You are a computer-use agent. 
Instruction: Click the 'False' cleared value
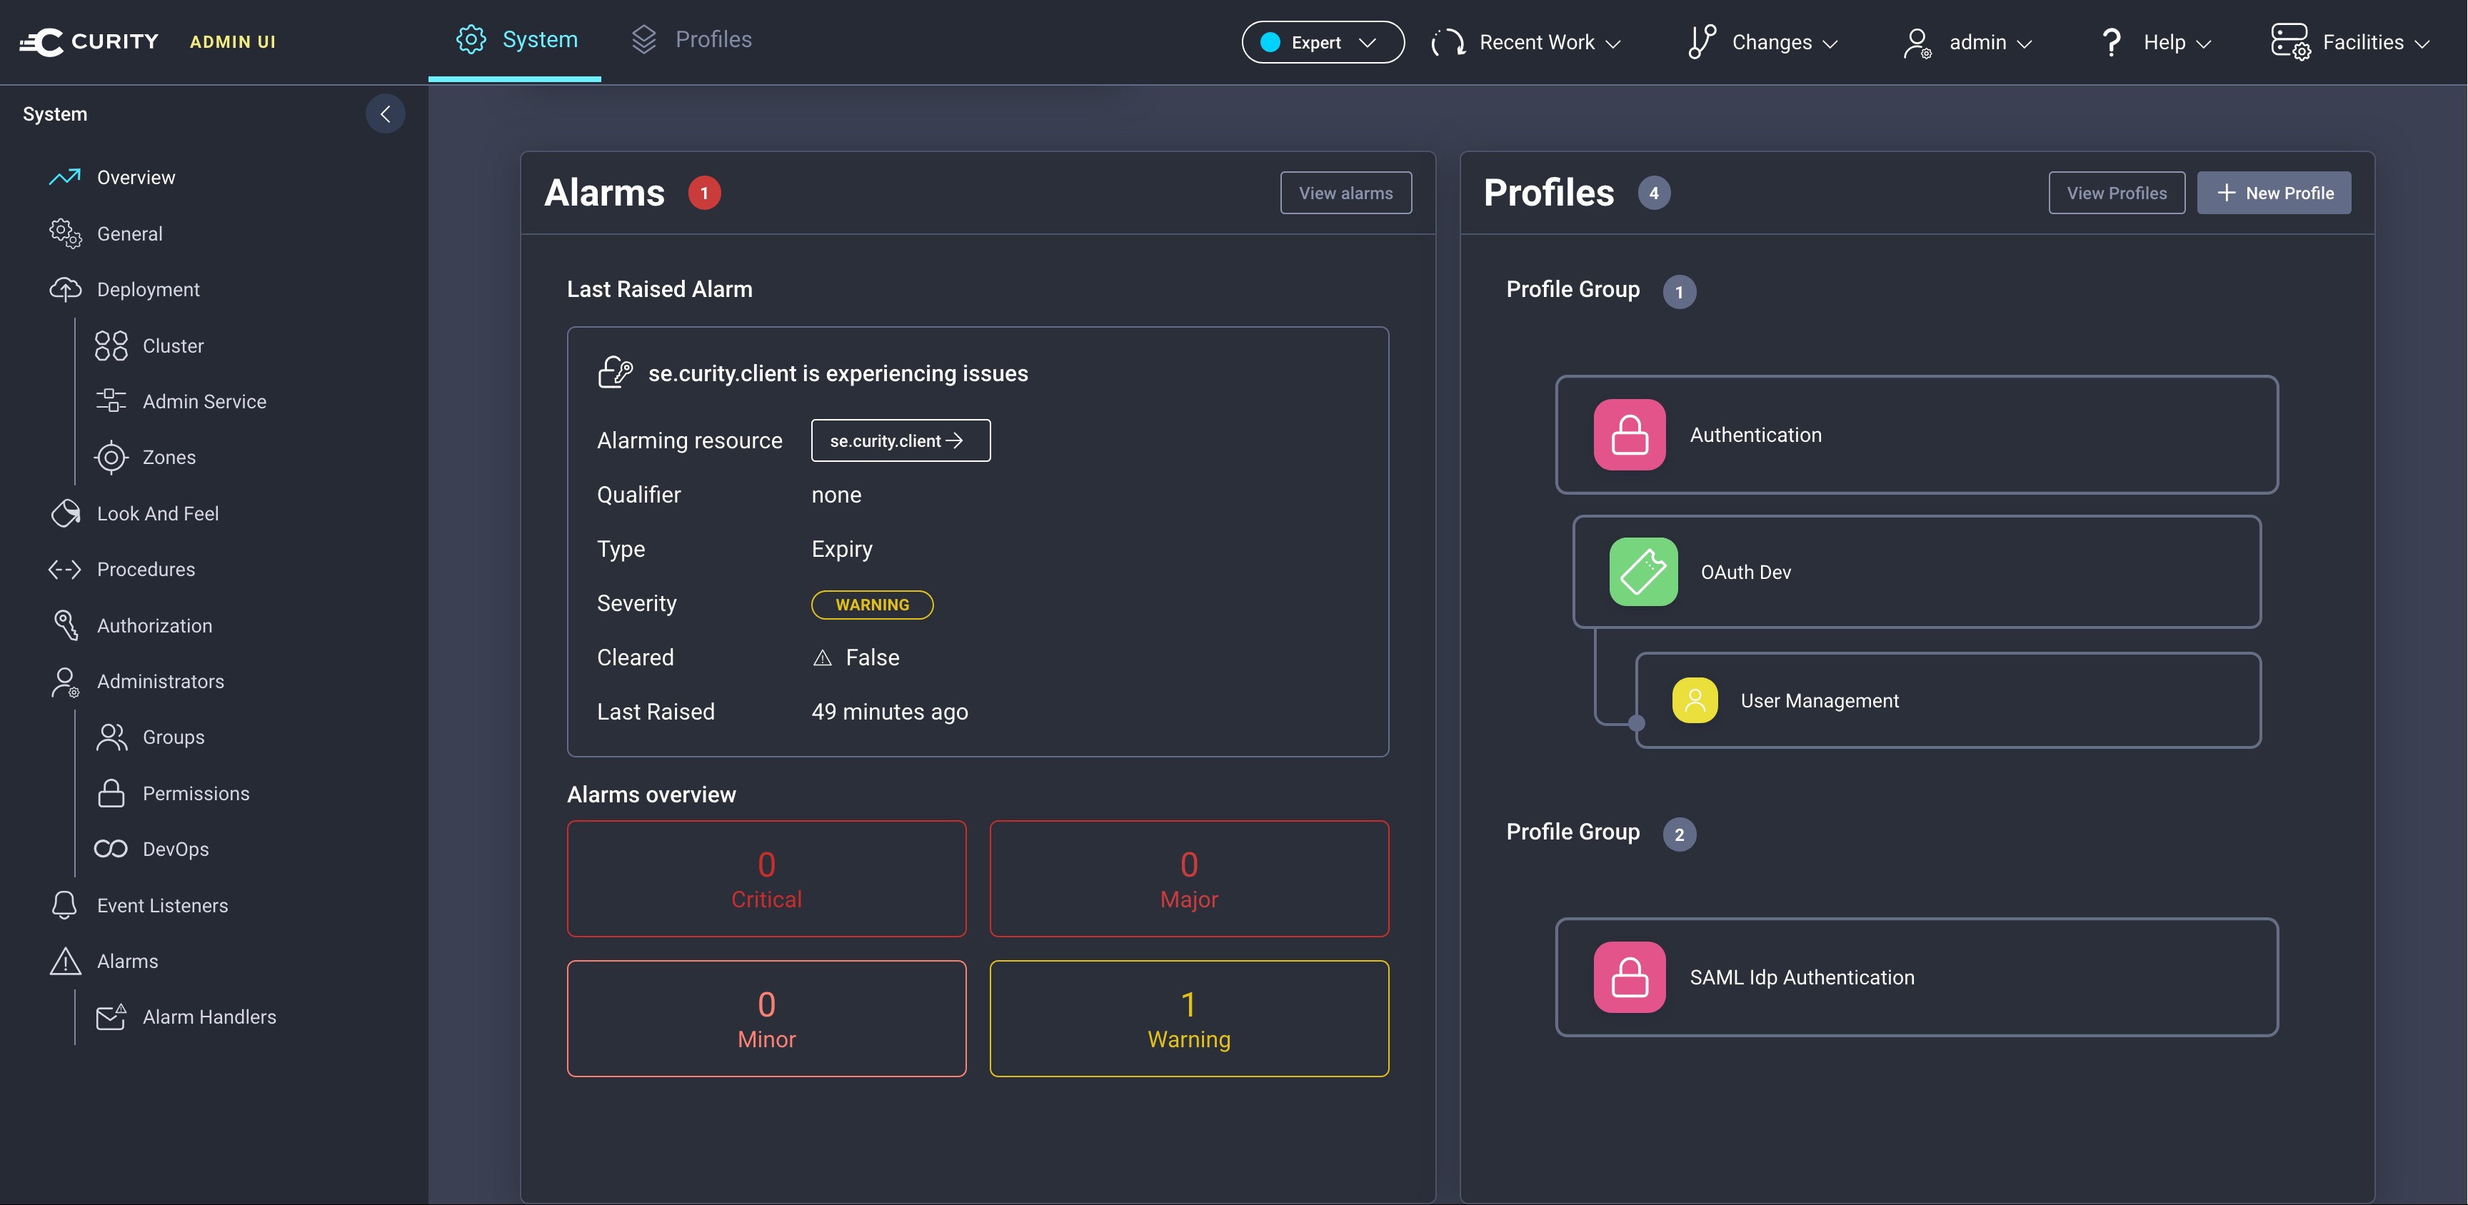pyautogui.click(x=872, y=657)
